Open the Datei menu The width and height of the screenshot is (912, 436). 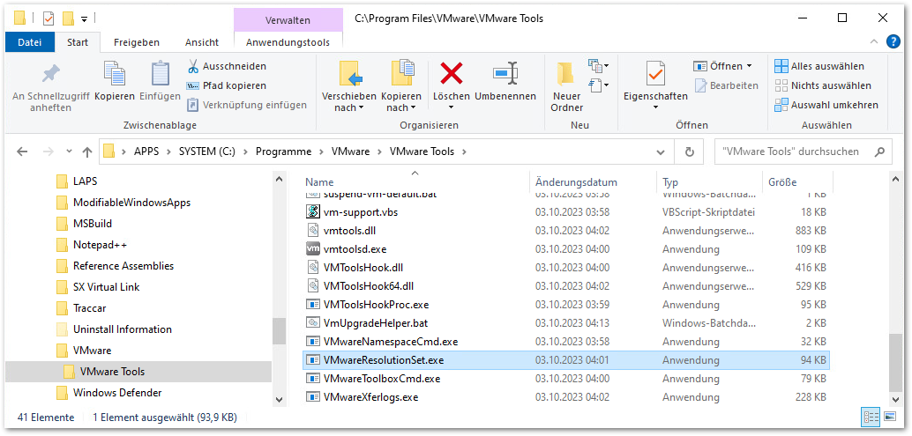(x=30, y=42)
